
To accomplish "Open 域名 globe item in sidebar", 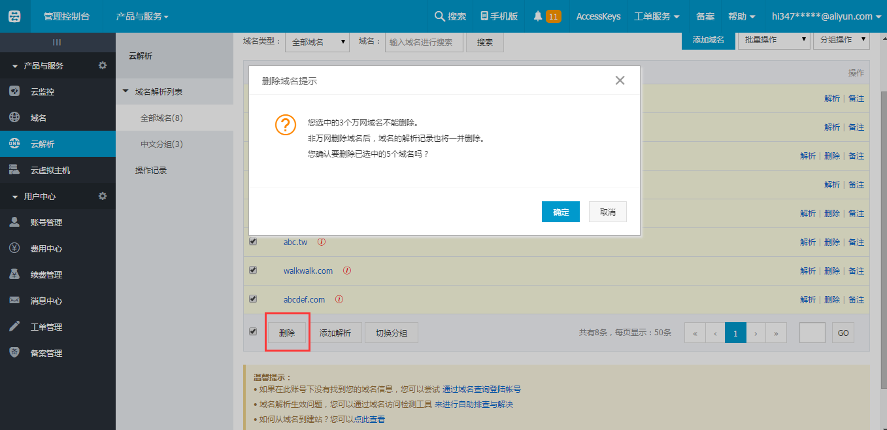I will click(x=38, y=118).
